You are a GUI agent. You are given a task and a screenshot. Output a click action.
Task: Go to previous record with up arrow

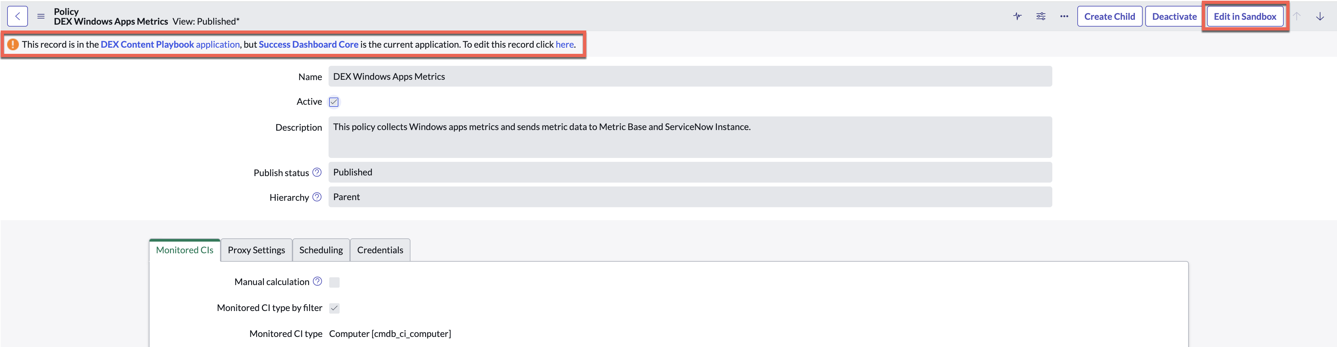tap(1296, 16)
